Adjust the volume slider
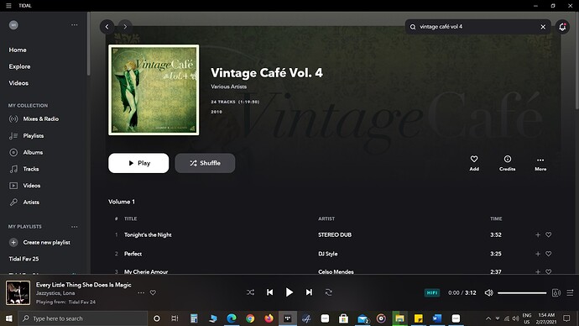 pyautogui.click(x=522, y=292)
